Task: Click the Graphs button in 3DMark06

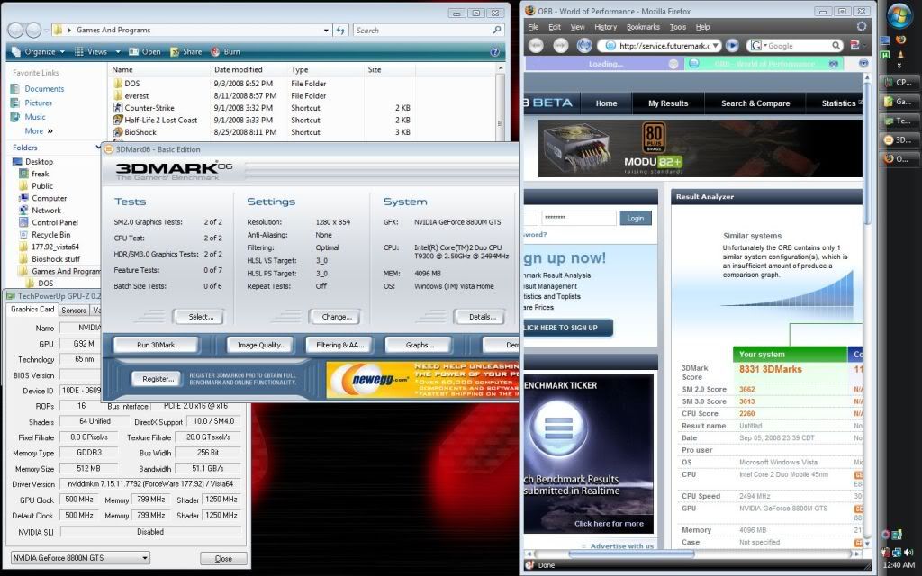Action: 420,345
